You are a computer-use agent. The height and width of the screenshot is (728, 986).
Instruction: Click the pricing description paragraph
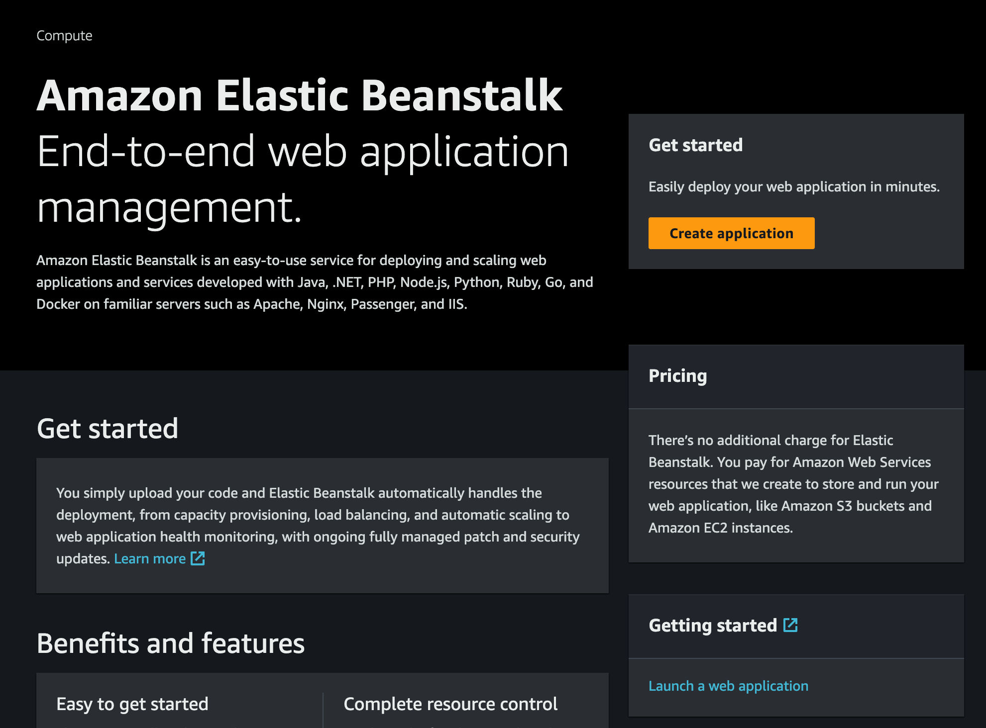tap(793, 484)
